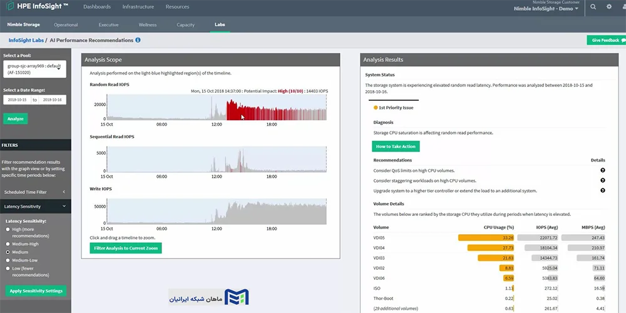Open the search magnifier icon
Image resolution: width=626 pixels, height=313 pixels.
click(593, 7)
